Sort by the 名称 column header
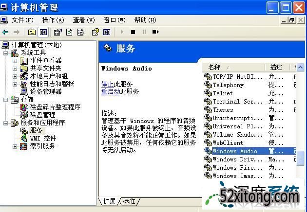 [233, 67]
